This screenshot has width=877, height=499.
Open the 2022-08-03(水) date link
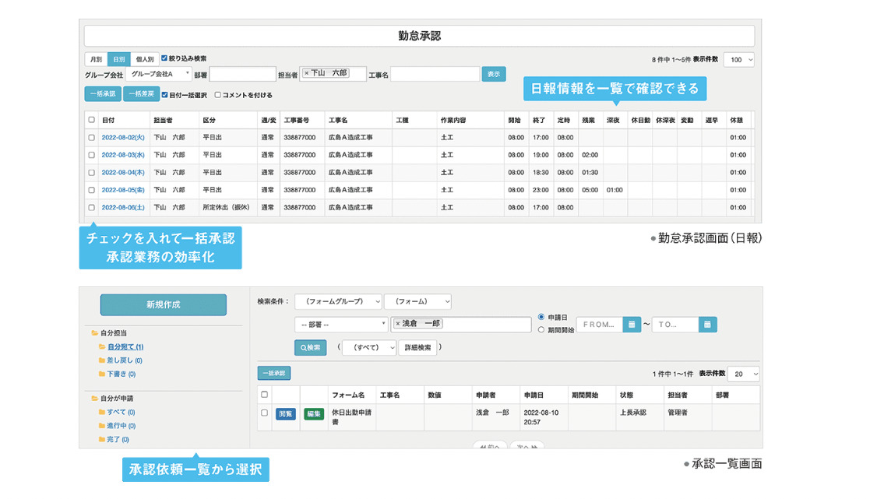point(123,155)
